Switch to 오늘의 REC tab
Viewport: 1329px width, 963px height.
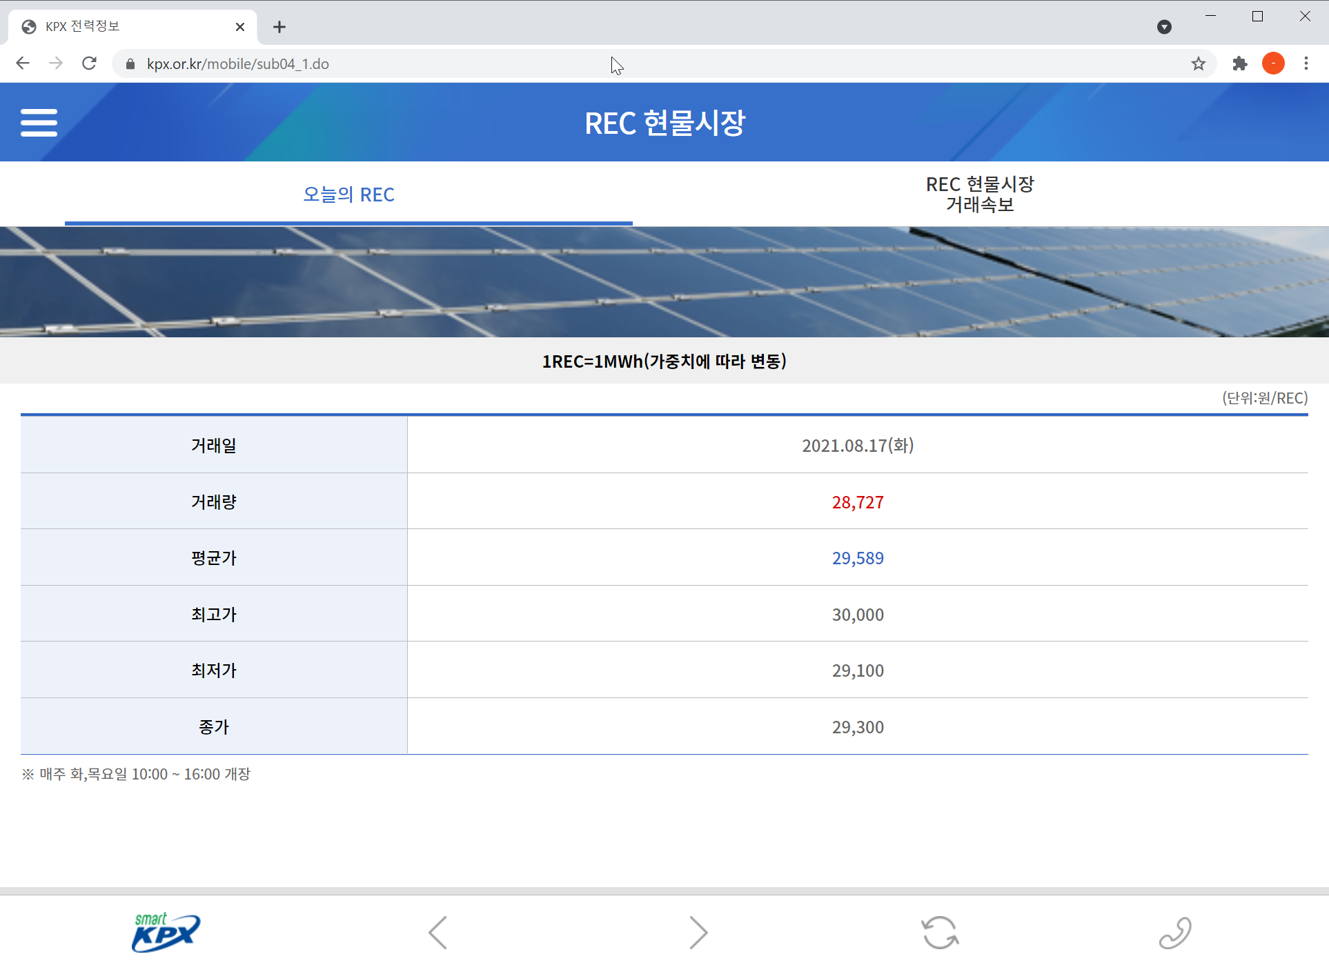[x=348, y=195]
